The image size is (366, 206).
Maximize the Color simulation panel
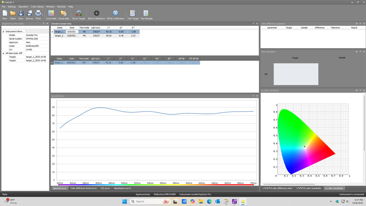point(357,52)
